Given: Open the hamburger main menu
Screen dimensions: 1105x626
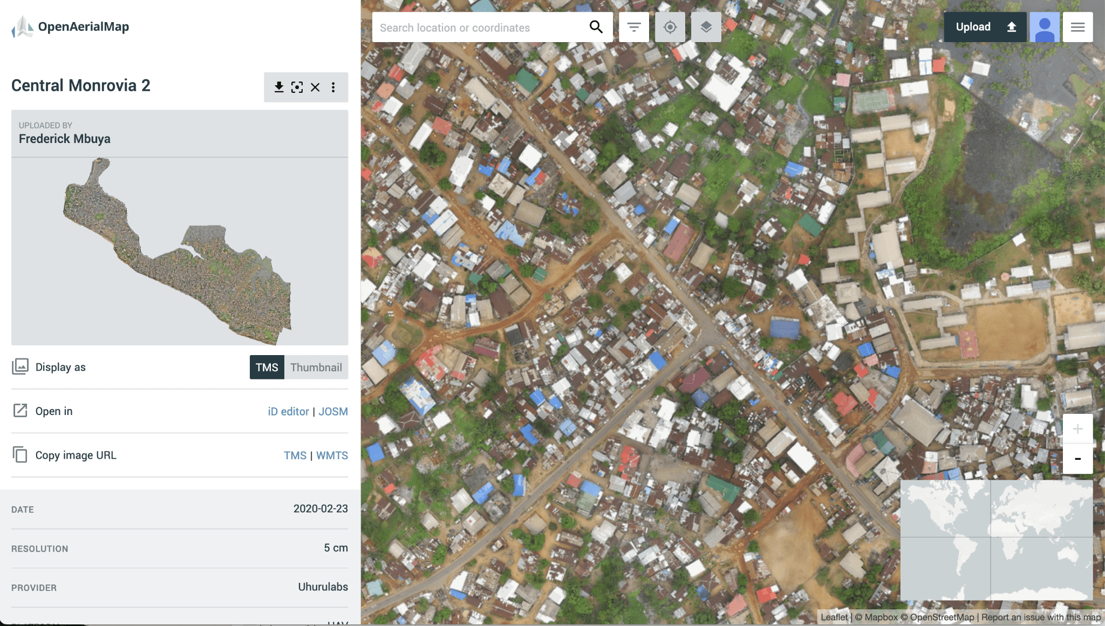Looking at the screenshot, I should click(1078, 27).
